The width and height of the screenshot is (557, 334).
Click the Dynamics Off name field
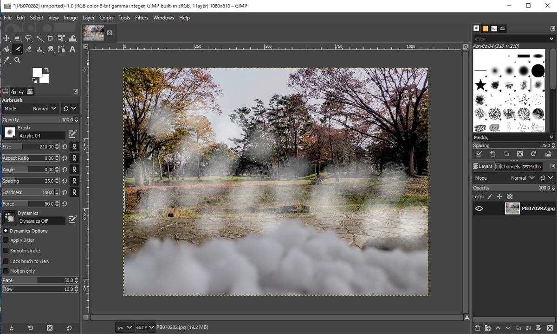(42, 221)
